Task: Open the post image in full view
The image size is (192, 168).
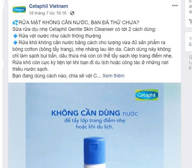Action: (94, 125)
